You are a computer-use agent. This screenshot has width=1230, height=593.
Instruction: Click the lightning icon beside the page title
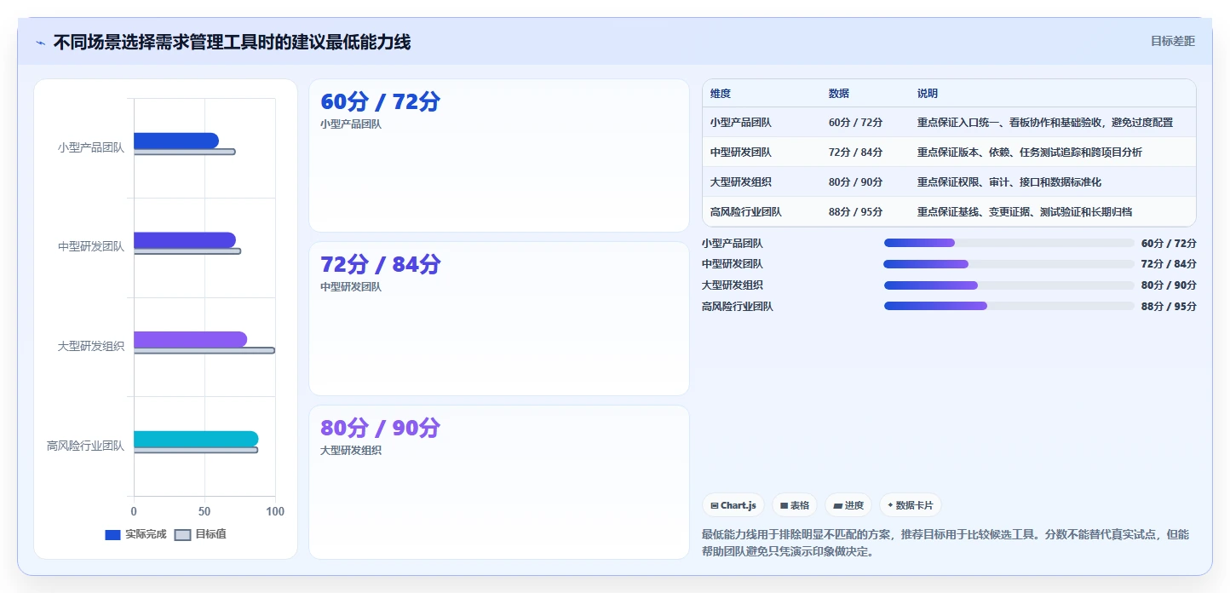coord(41,43)
